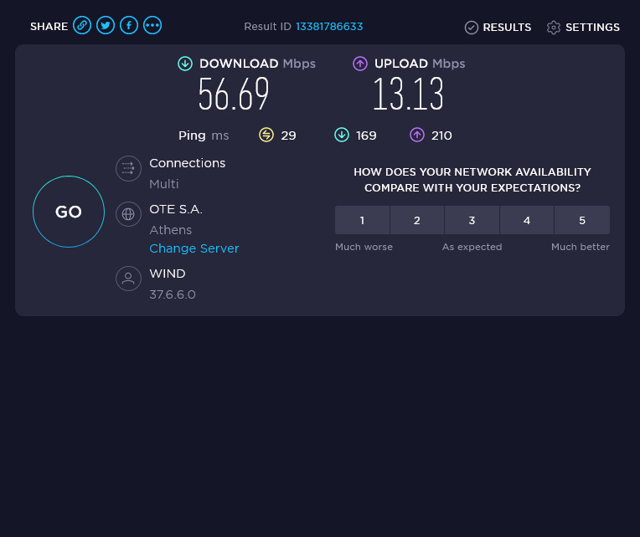The width and height of the screenshot is (640, 537).
Task: Click the WIND user profile icon
Action: tap(128, 279)
